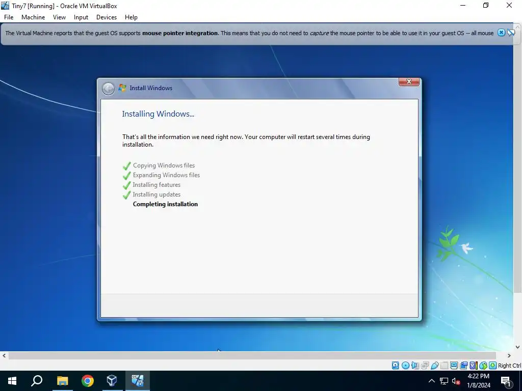This screenshot has height=391, width=522.
Task: Restore down the VirtualBox window
Action: click(486, 5)
